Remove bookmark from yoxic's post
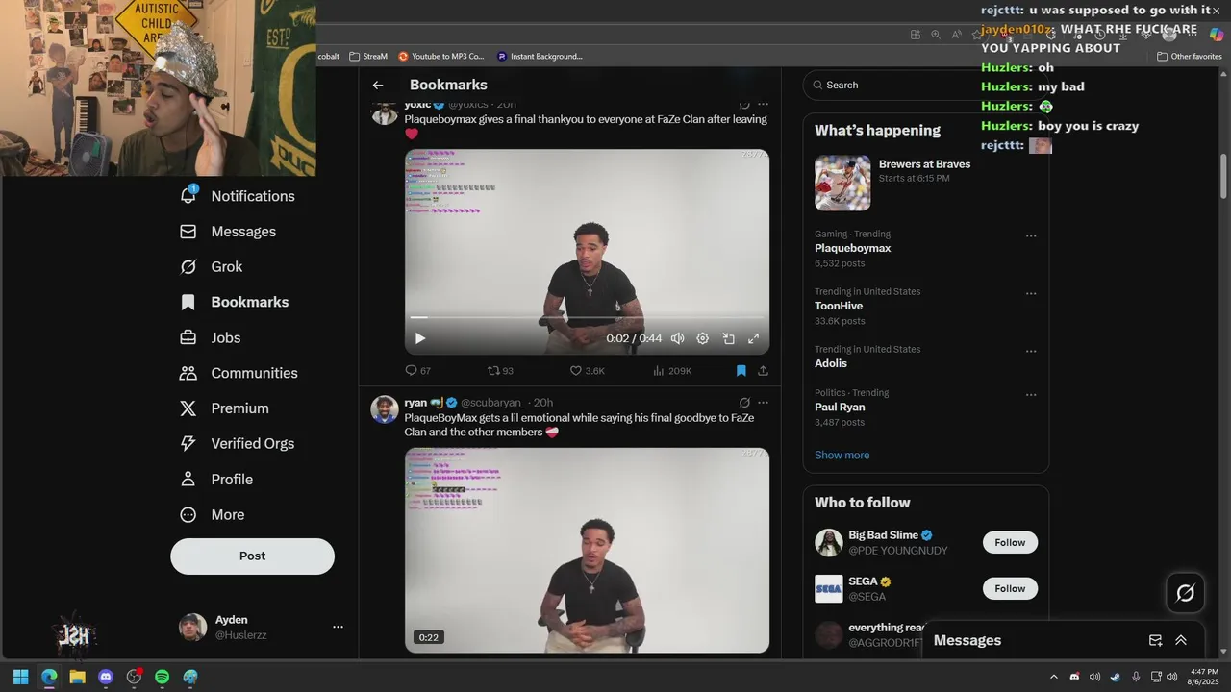This screenshot has width=1231, height=692. 741,370
